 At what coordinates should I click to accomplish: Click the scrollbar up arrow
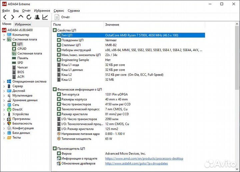237,24
